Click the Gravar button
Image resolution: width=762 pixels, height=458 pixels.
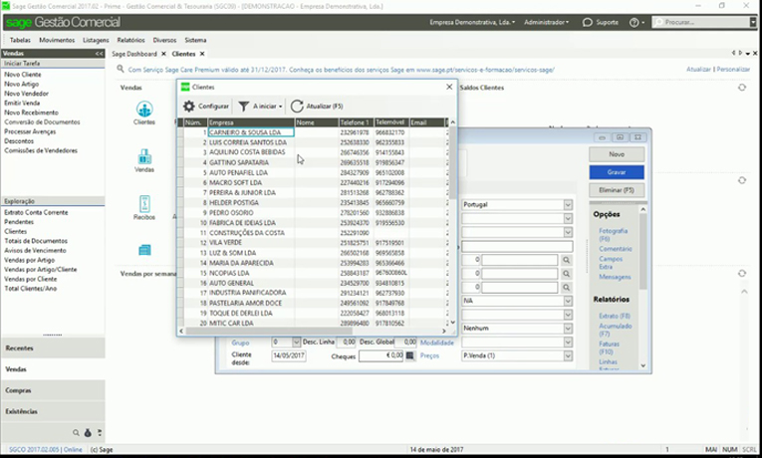617,172
